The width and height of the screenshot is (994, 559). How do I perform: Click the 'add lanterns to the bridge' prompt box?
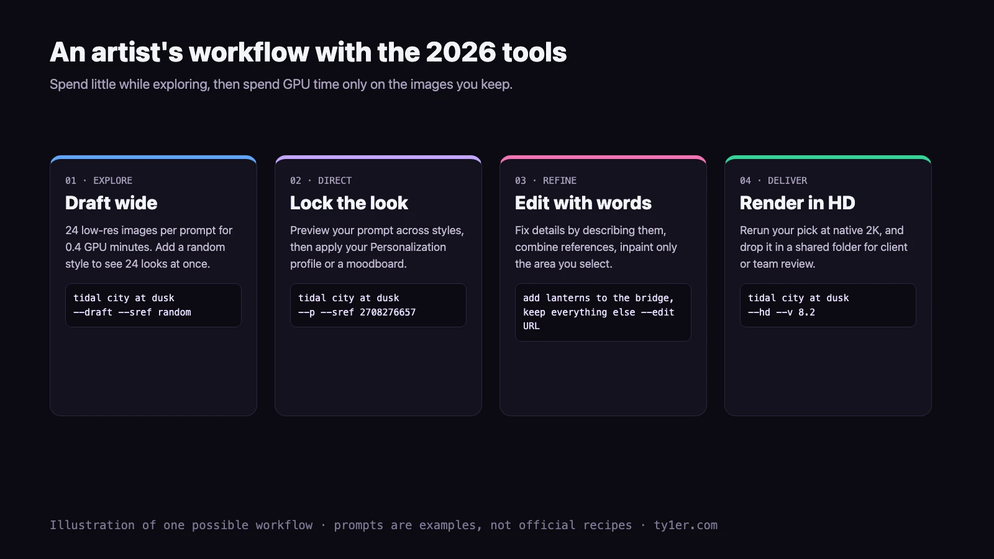pos(603,312)
